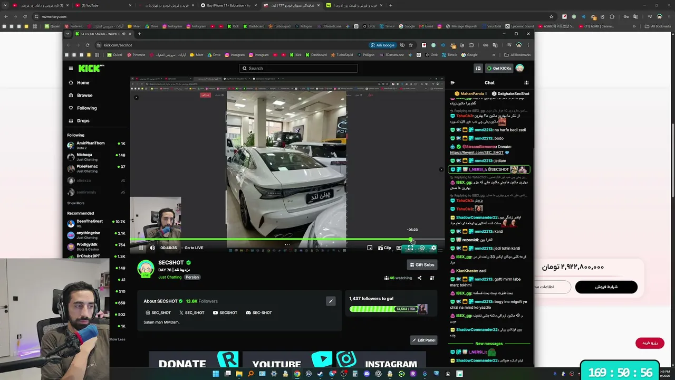675x380 pixels.
Task: Collapse the chat panel arrow icon
Action: (452, 83)
